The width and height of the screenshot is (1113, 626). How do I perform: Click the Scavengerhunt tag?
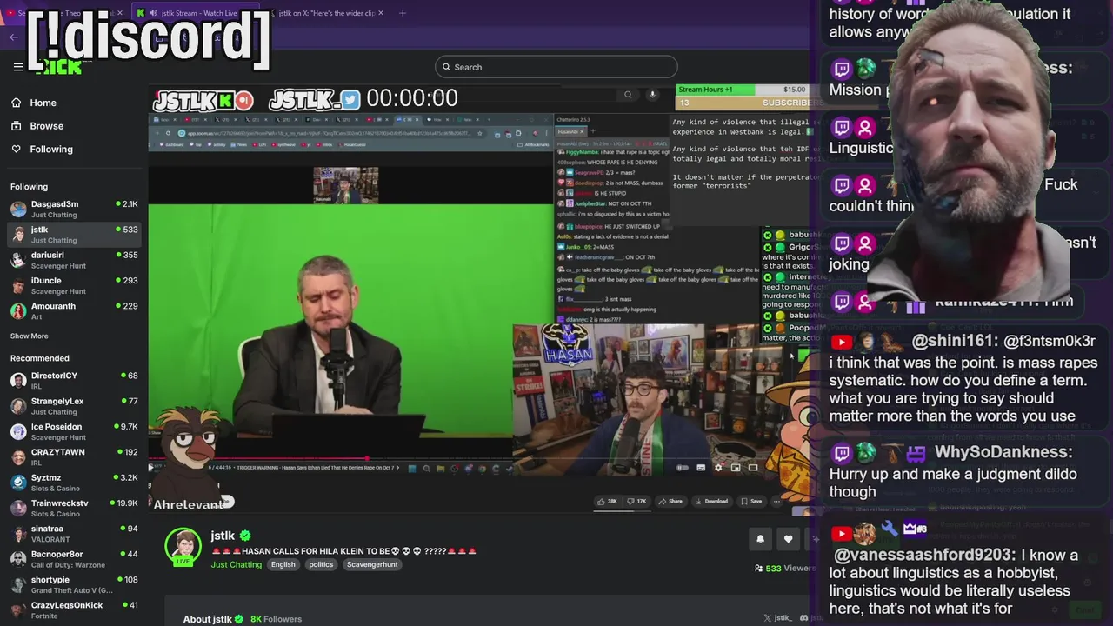click(372, 564)
